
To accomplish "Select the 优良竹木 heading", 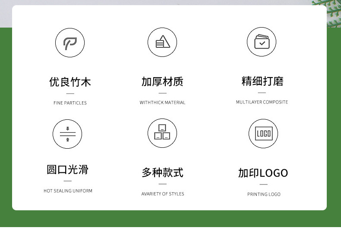I will pos(70,82).
